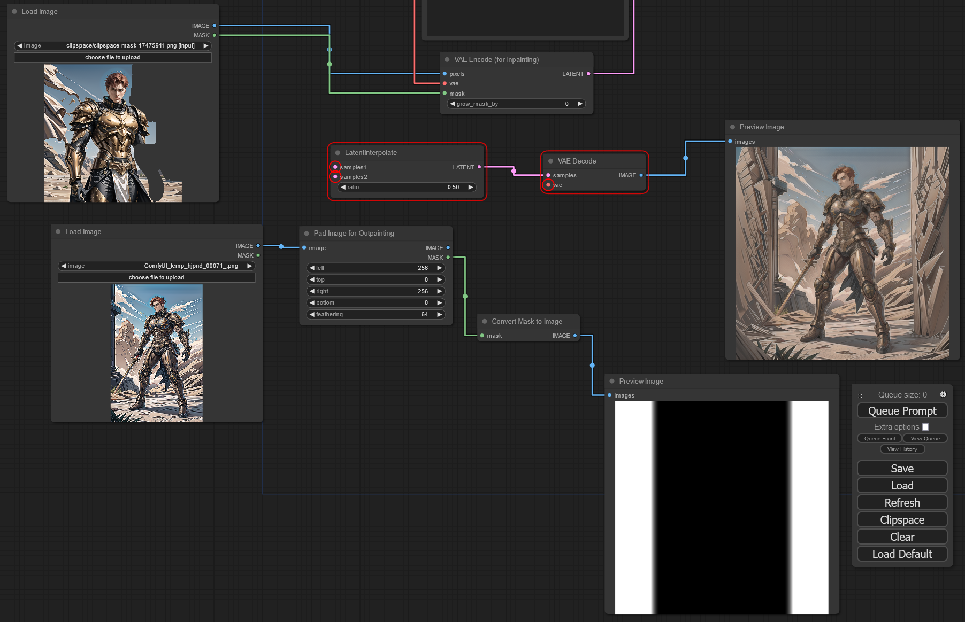Increase the feathering value with right arrow
Screen dimensions: 965x622
(x=439, y=315)
